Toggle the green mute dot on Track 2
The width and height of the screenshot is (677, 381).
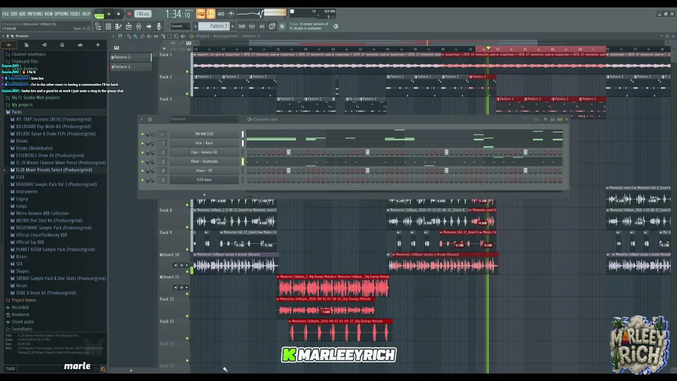(x=187, y=94)
